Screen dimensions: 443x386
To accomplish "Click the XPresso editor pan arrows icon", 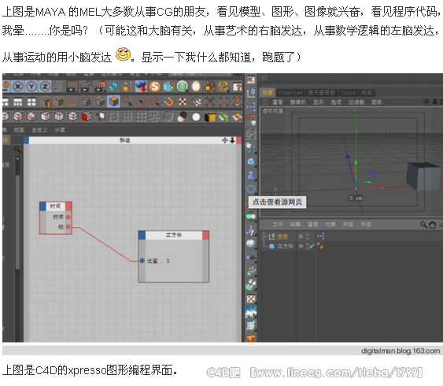I will [225, 140].
